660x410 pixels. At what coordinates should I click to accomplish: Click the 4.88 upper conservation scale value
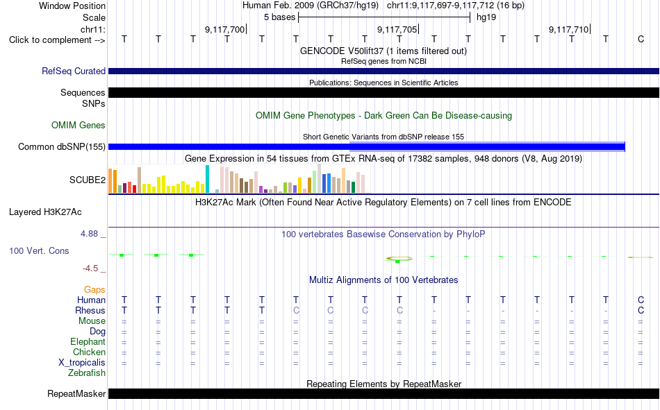point(89,233)
